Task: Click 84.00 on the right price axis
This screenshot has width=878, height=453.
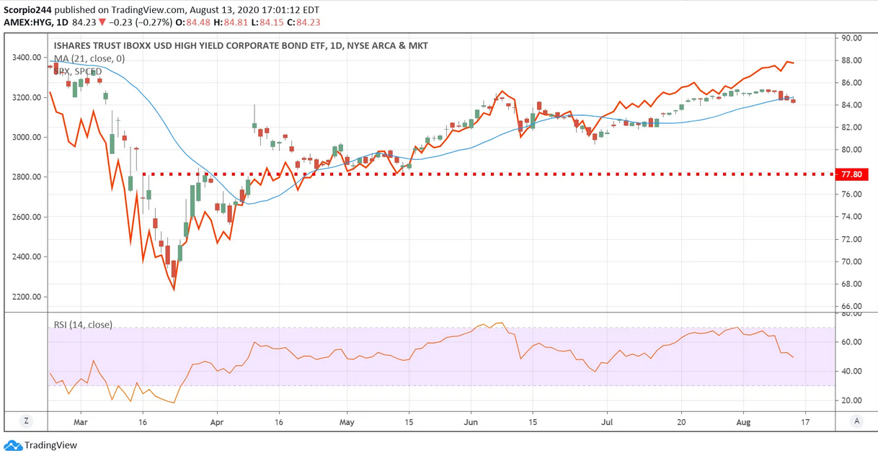Action: point(851,105)
